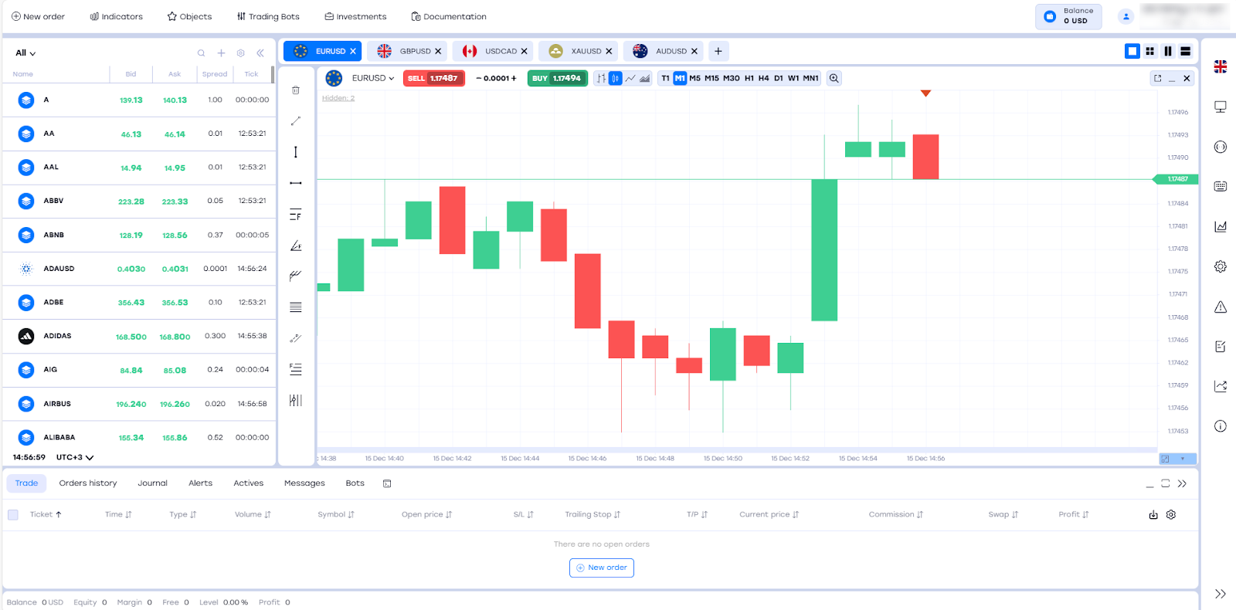Select the vertical line drawing tool

(295, 152)
